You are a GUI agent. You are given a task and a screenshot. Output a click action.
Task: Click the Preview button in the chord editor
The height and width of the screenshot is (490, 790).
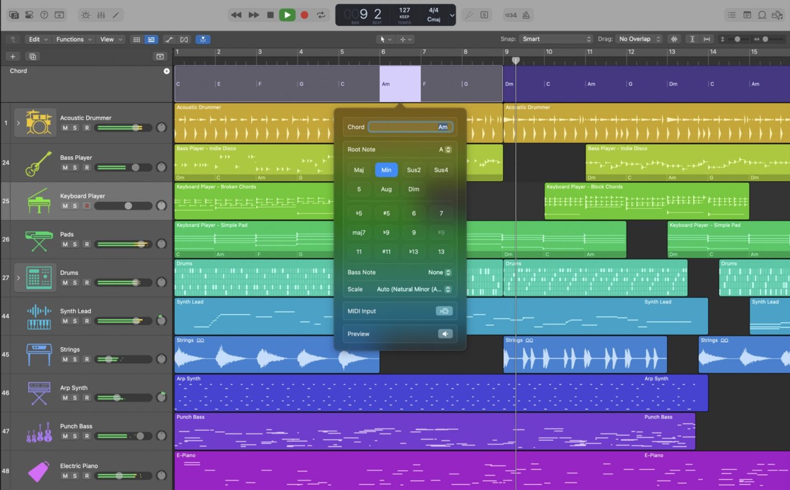[445, 333]
